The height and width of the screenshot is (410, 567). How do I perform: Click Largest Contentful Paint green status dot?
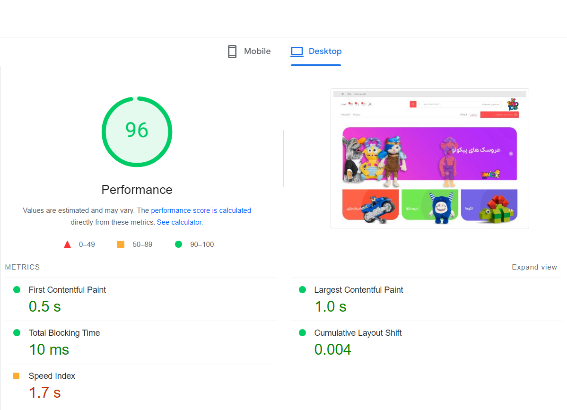[x=302, y=289]
